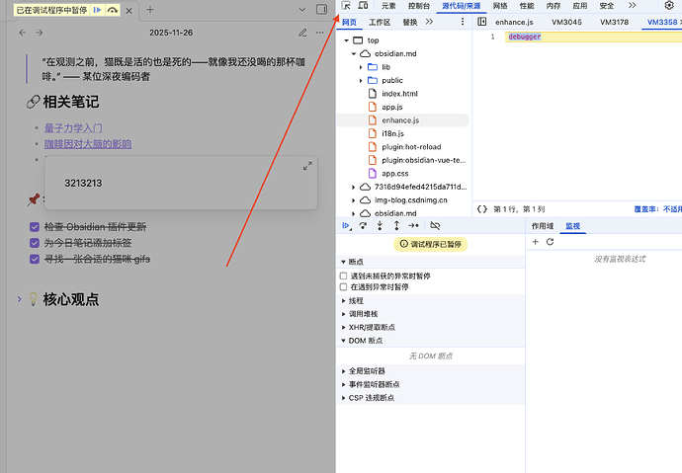
Task: Step into next function call
Action: 380,225
